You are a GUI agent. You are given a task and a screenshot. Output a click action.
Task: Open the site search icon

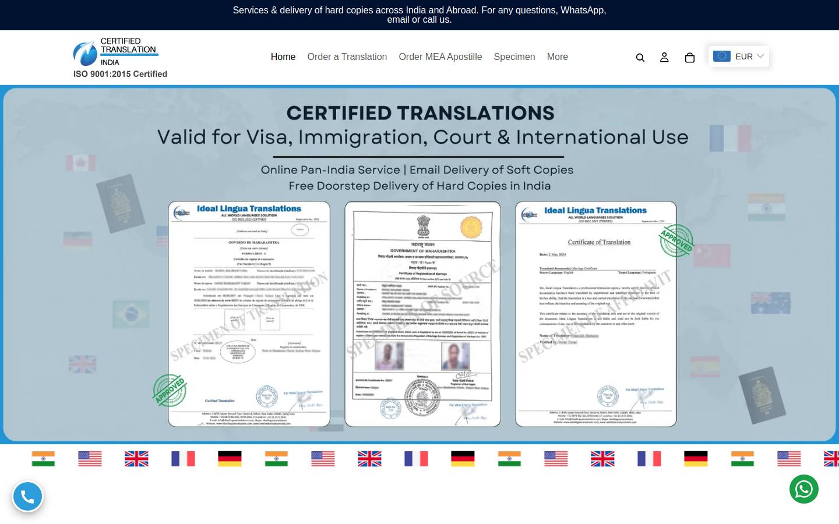coord(640,58)
